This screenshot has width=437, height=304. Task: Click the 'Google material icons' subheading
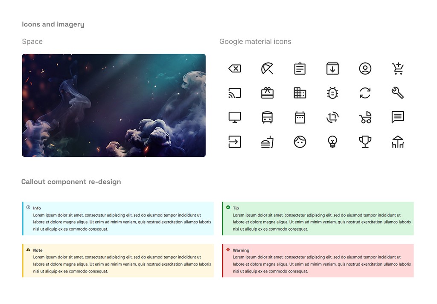point(255,41)
